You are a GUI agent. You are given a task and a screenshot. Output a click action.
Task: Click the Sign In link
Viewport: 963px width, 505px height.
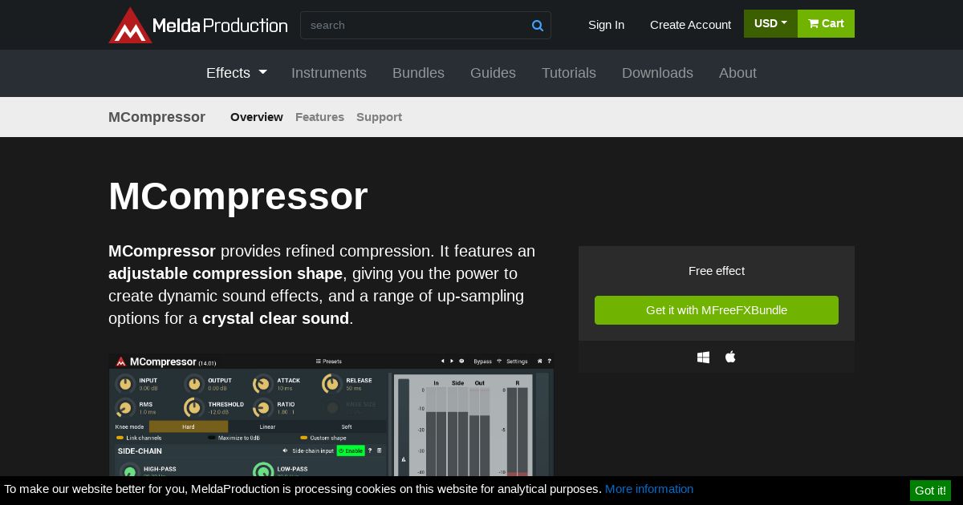point(606,25)
